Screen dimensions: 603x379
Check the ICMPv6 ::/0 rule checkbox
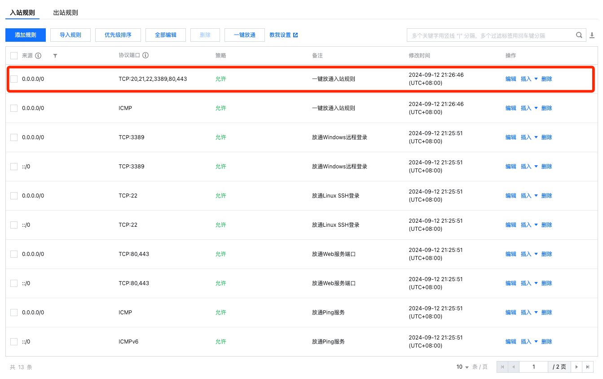click(13, 341)
